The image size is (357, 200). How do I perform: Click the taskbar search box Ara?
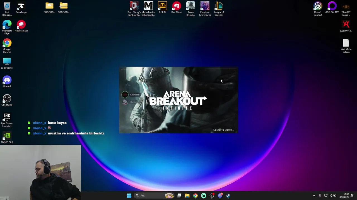155,196
